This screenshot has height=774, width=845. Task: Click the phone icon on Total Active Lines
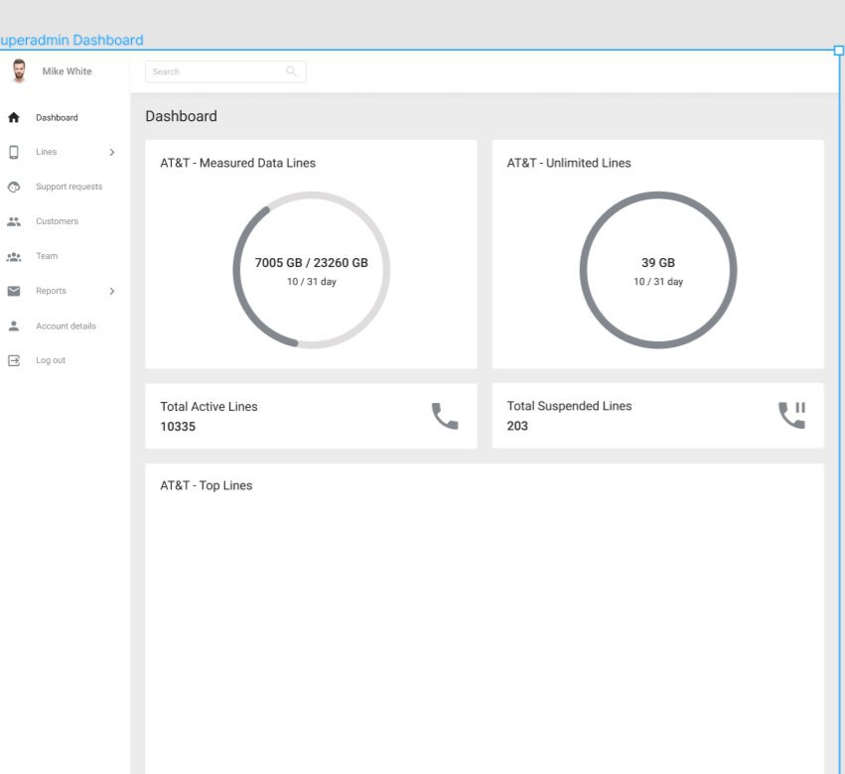pyautogui.click(x=445, y=416)
